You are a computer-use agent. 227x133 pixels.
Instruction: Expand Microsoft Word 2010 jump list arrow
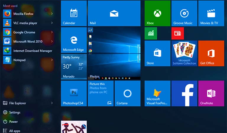coord(52,41)
